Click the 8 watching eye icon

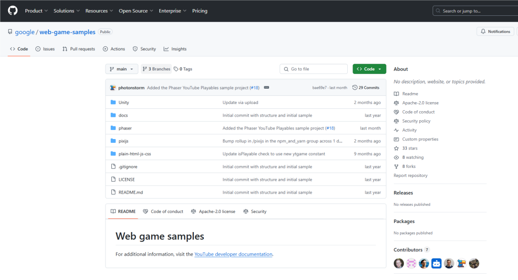point(397,157)
